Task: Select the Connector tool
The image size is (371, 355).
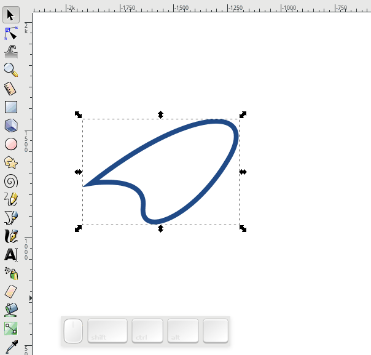Action: (11, 329)
